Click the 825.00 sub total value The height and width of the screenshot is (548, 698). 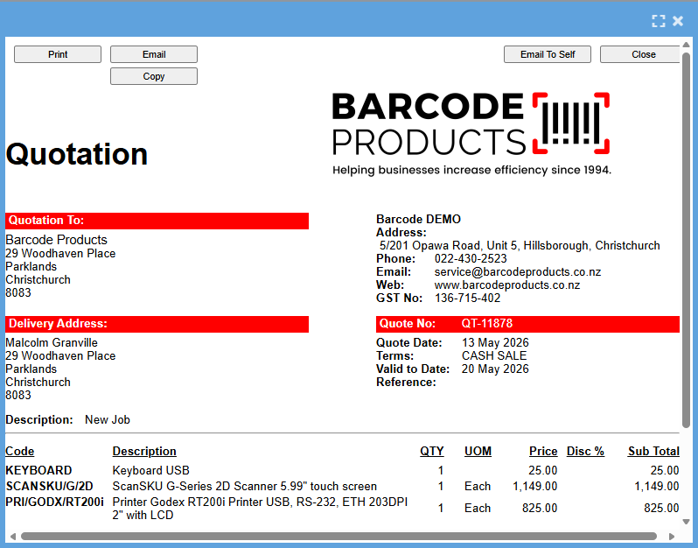click(661, 508)
